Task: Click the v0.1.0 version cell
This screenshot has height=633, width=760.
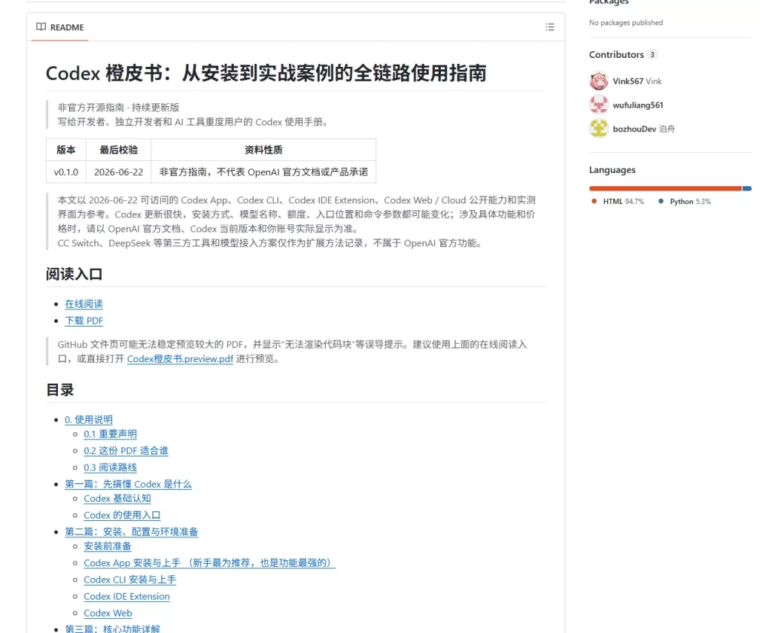Action: click(x=66, y=172)
